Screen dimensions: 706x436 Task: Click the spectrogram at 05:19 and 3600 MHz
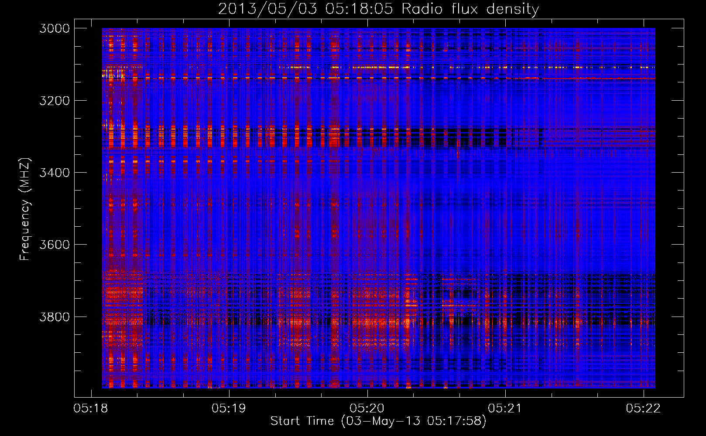(229, 244)
